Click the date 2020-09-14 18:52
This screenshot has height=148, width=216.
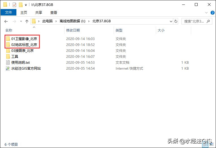81,45
